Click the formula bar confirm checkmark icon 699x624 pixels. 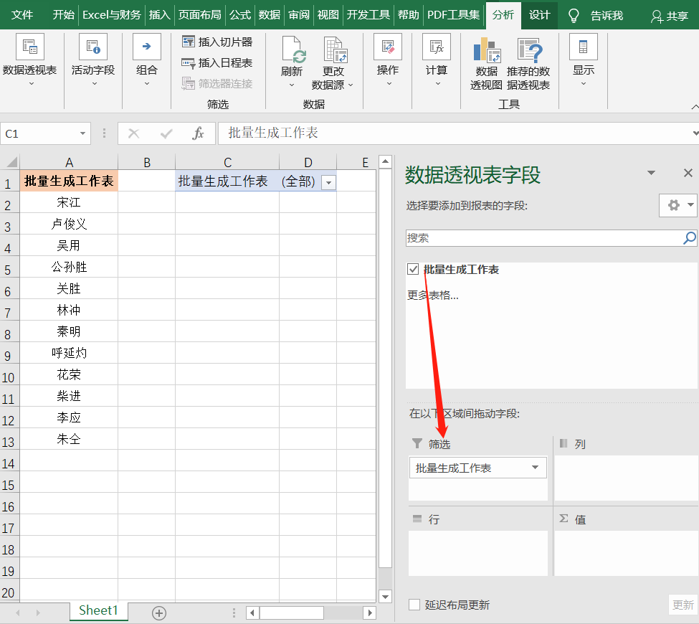click(166, 133)
